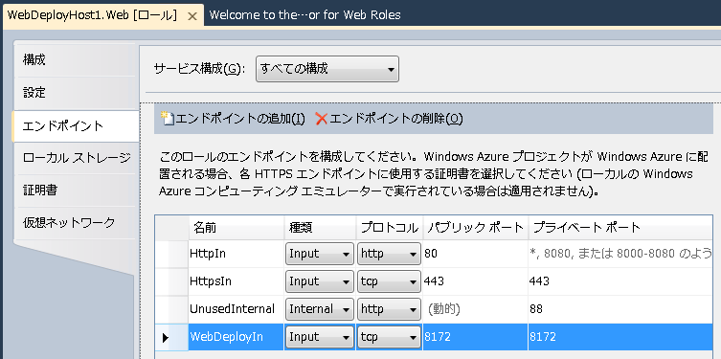The width and height of the screenshot is (721, 359).
Task: Click the public port 80 cell
Action: click(x=476, y=254)
